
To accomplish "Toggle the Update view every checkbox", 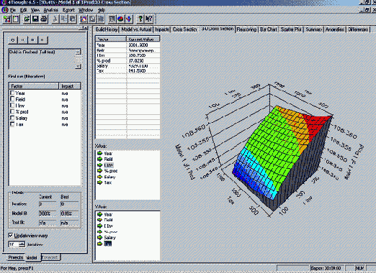I will (11, 236).
